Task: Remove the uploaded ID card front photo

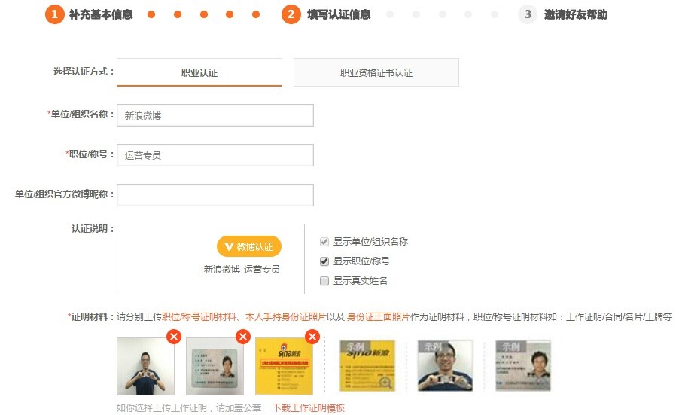Action: (243, 337)
